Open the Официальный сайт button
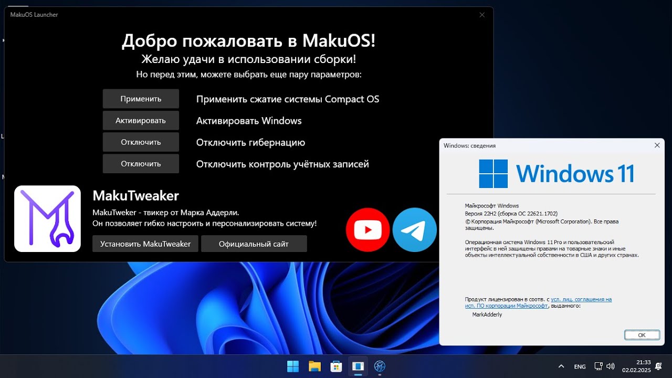 254,244
